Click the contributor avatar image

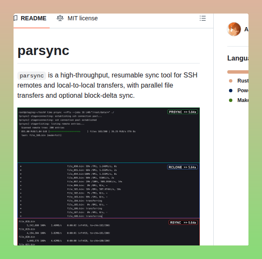pyautogui.click(x=234, y=29)
